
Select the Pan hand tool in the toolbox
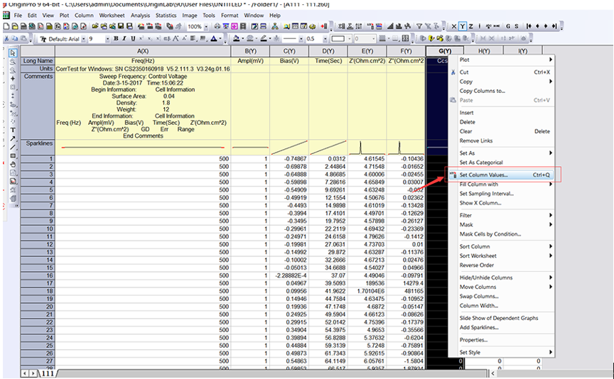pyautogui.click(x=13, y=164)
